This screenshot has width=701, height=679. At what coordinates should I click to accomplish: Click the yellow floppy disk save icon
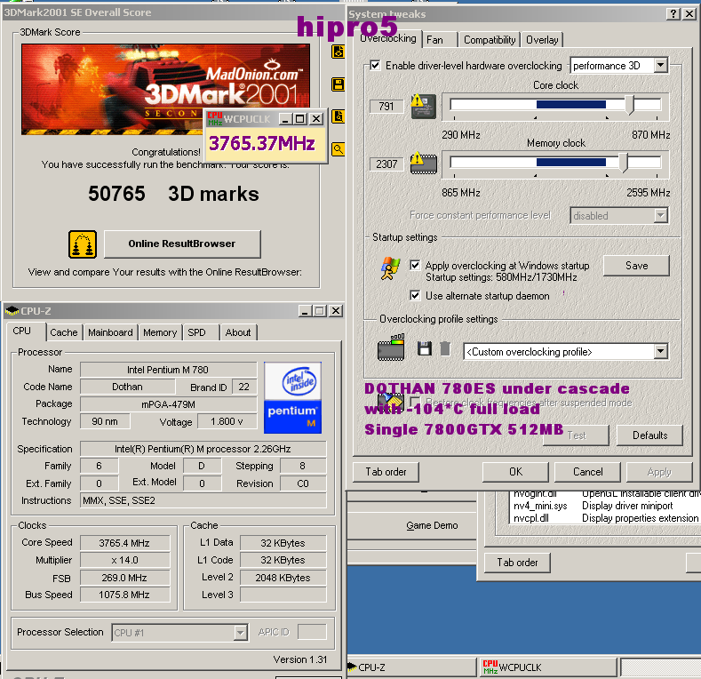pyautogui.click(x=338, y=84)
